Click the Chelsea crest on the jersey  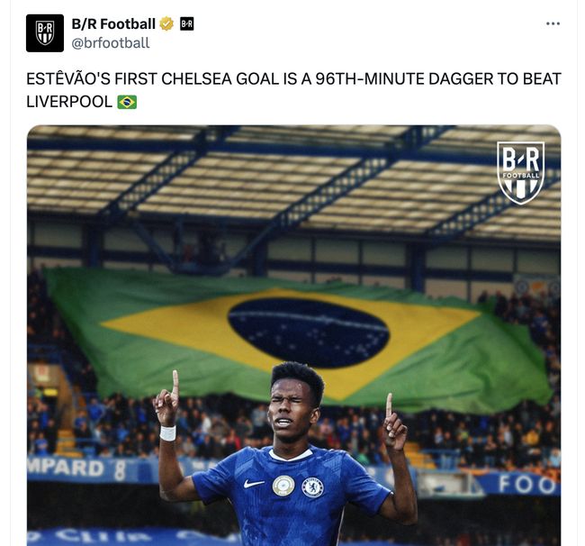(312, 487)
